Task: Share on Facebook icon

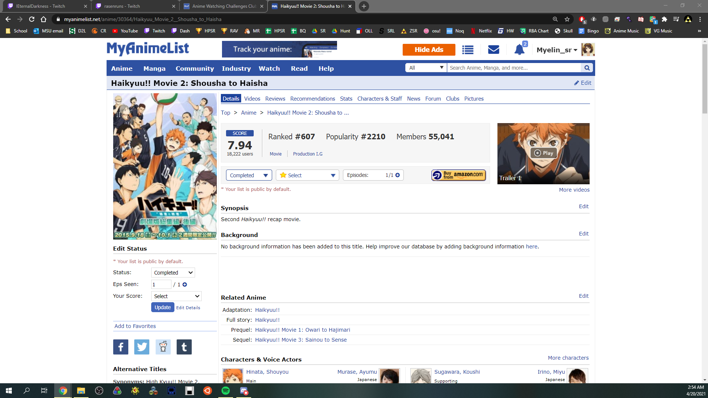Action: coord(121,347)
